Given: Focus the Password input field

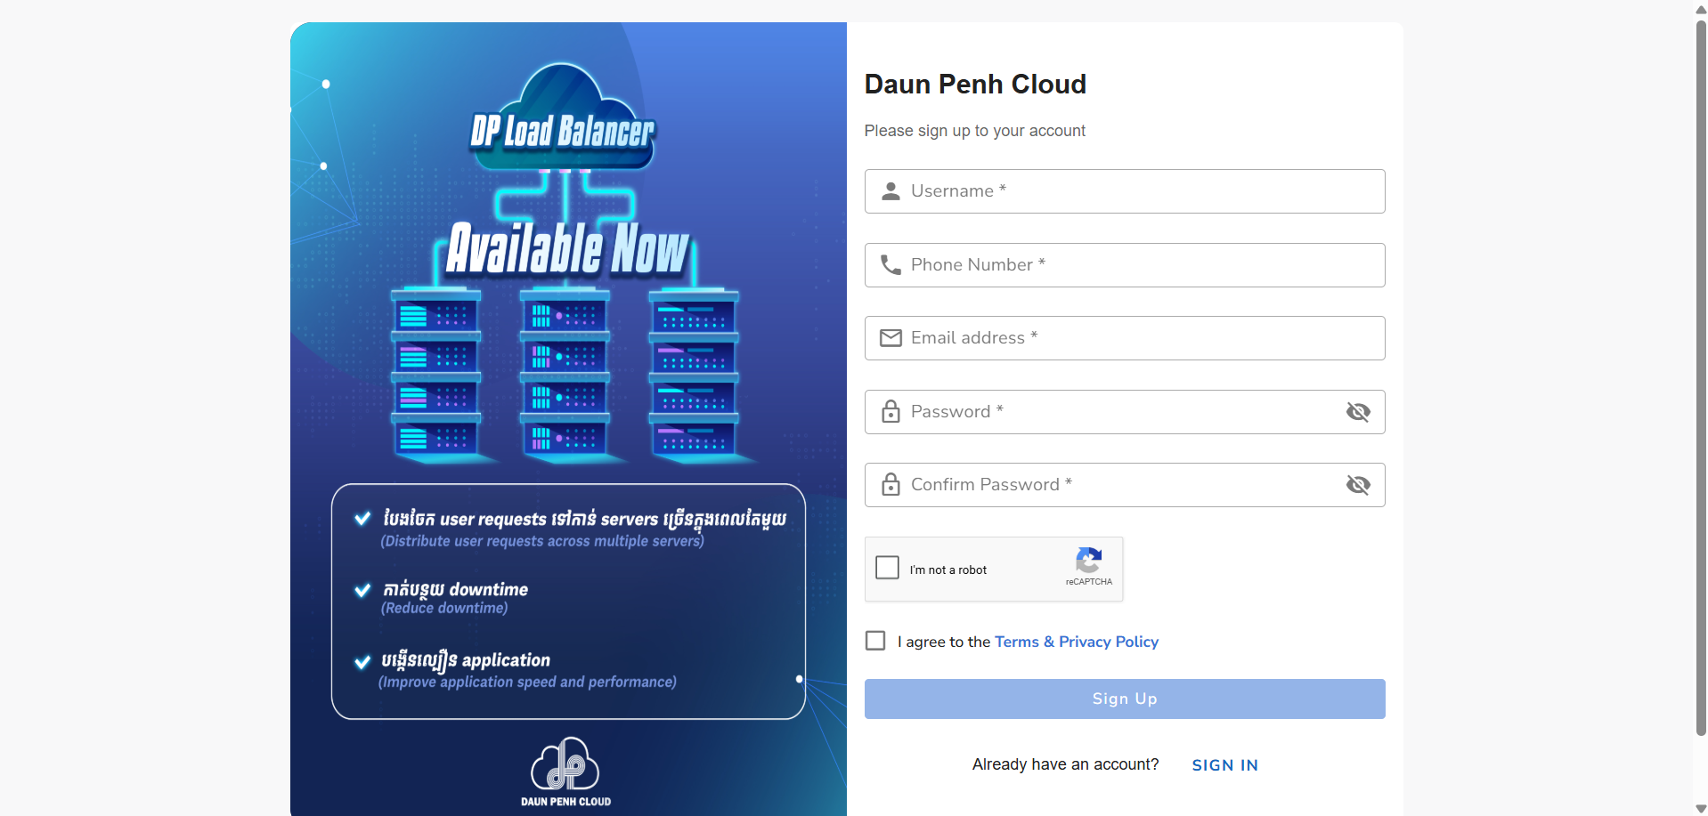Looking at the screenshot, I should click(x=1125, y=412).
